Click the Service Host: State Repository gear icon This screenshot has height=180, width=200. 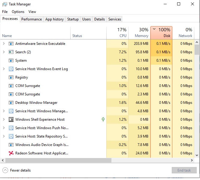[x=11, y=136]
